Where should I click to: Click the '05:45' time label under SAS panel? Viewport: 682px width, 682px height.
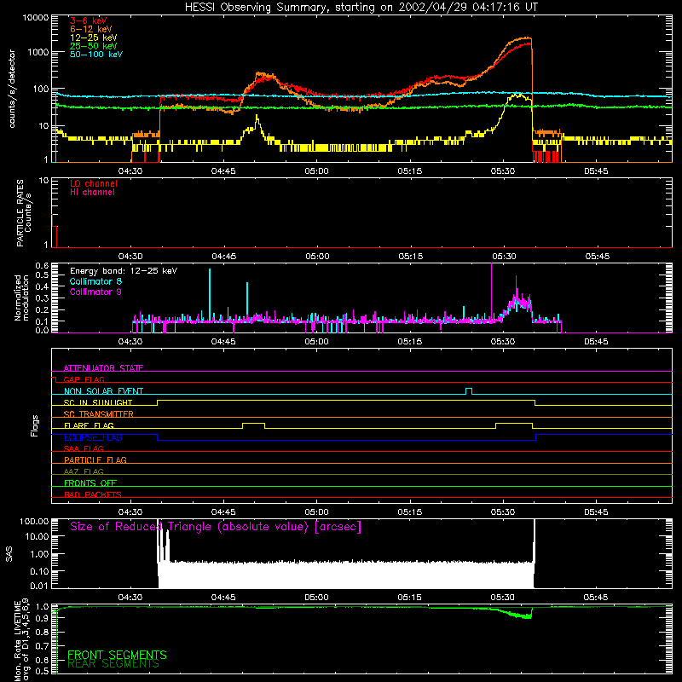(x=595, y=598)
